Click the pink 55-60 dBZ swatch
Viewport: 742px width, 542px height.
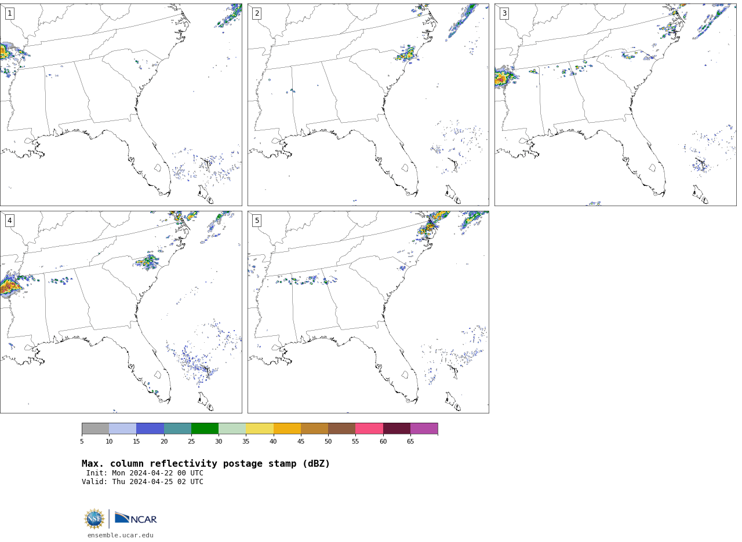click(x=369, y=429)
